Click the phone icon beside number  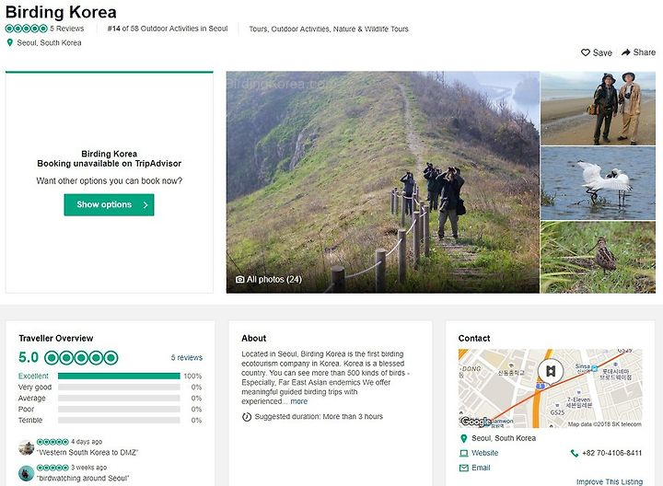pyautogui.click(x=575, y=453)
